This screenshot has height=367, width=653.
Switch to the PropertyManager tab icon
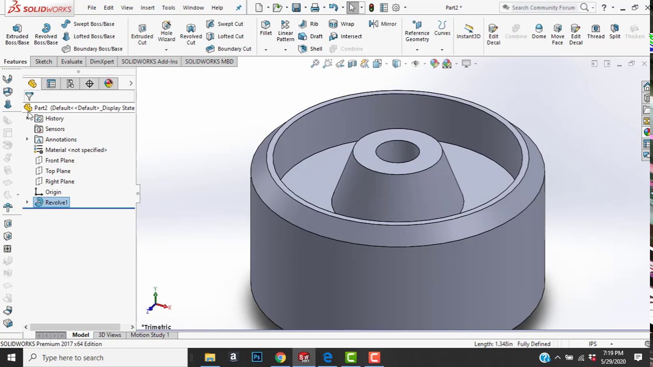pyautogui.click(x=51, y=84)
